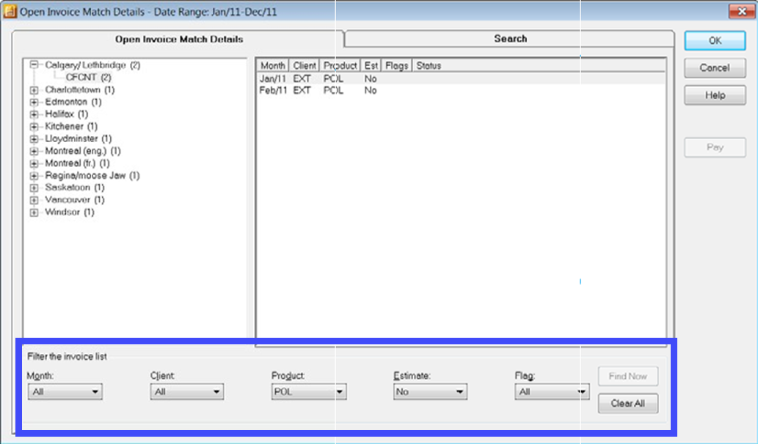Click the Clear All button

tap(628, 404)
